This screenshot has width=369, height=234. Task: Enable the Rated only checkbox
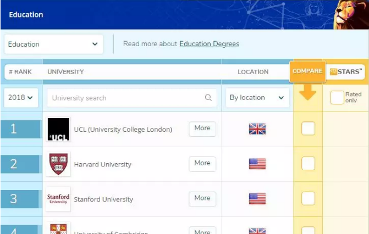click(337, 97)
